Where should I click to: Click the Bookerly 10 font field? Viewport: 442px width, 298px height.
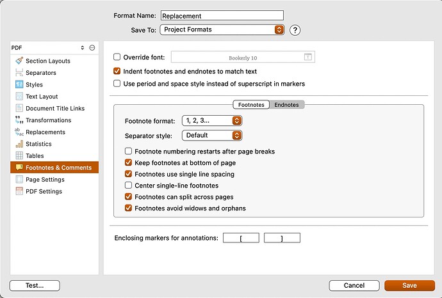(x=243, y=57)
